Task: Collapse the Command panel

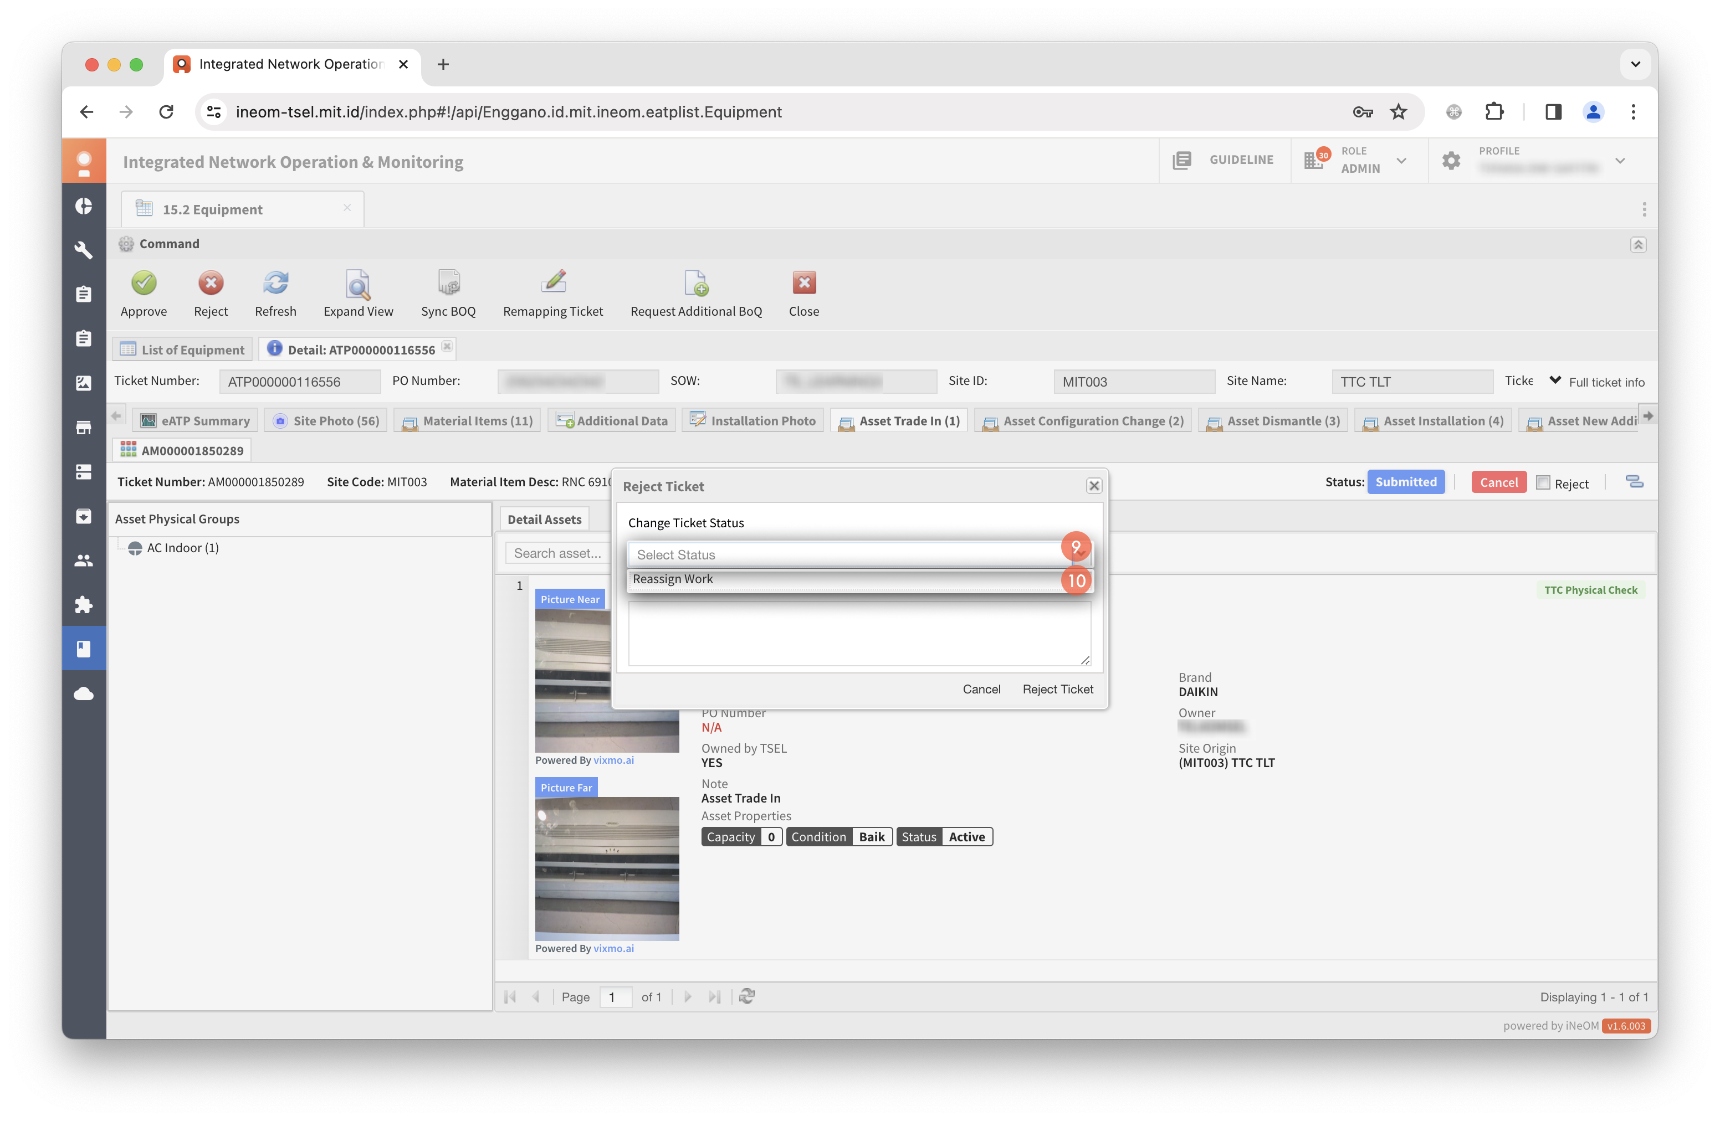Action: pyautogui.click(x=1637, y=245)
